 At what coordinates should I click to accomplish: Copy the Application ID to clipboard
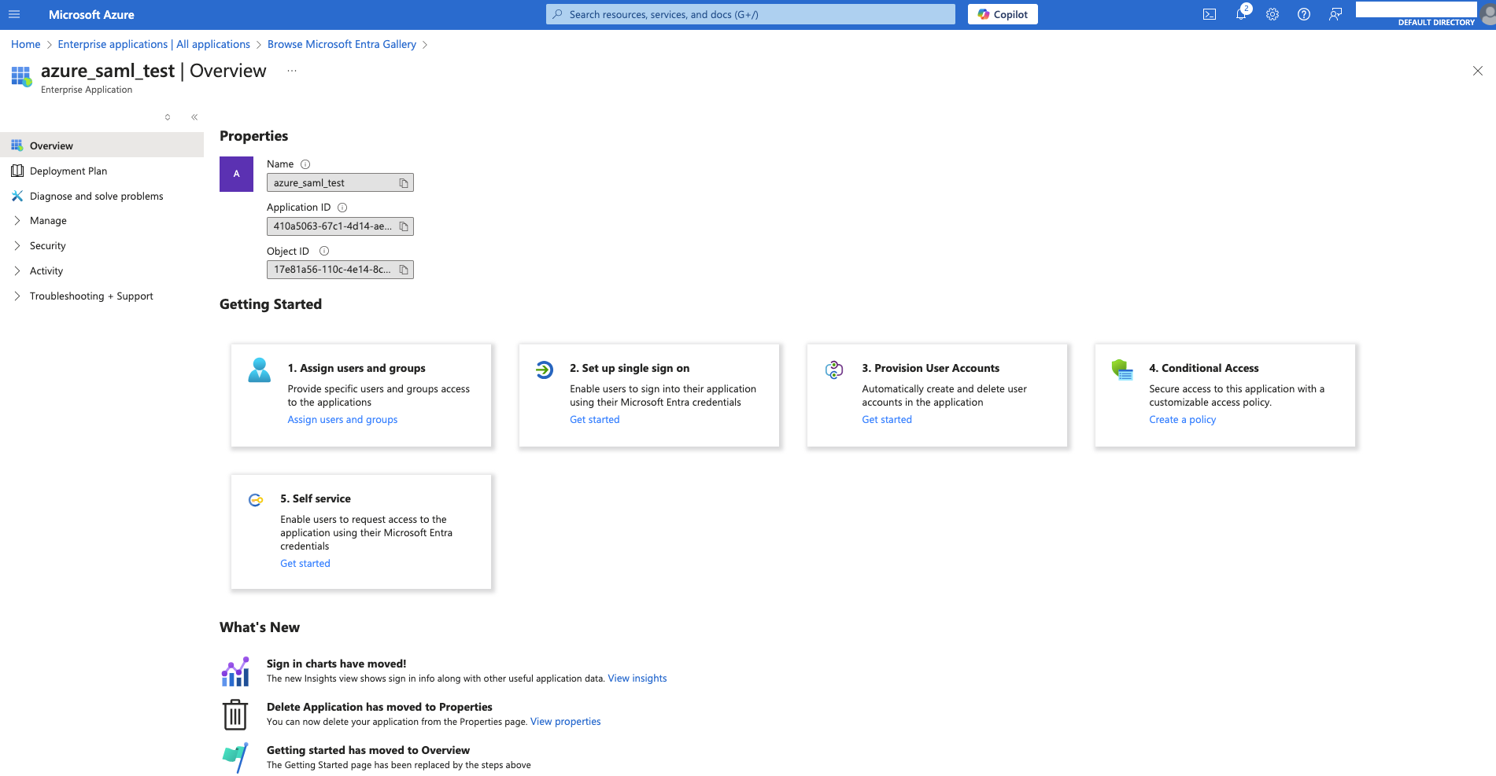pos(404,226)
